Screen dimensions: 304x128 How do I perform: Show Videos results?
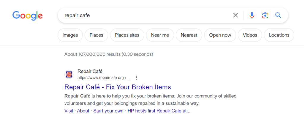coord(250,35)
